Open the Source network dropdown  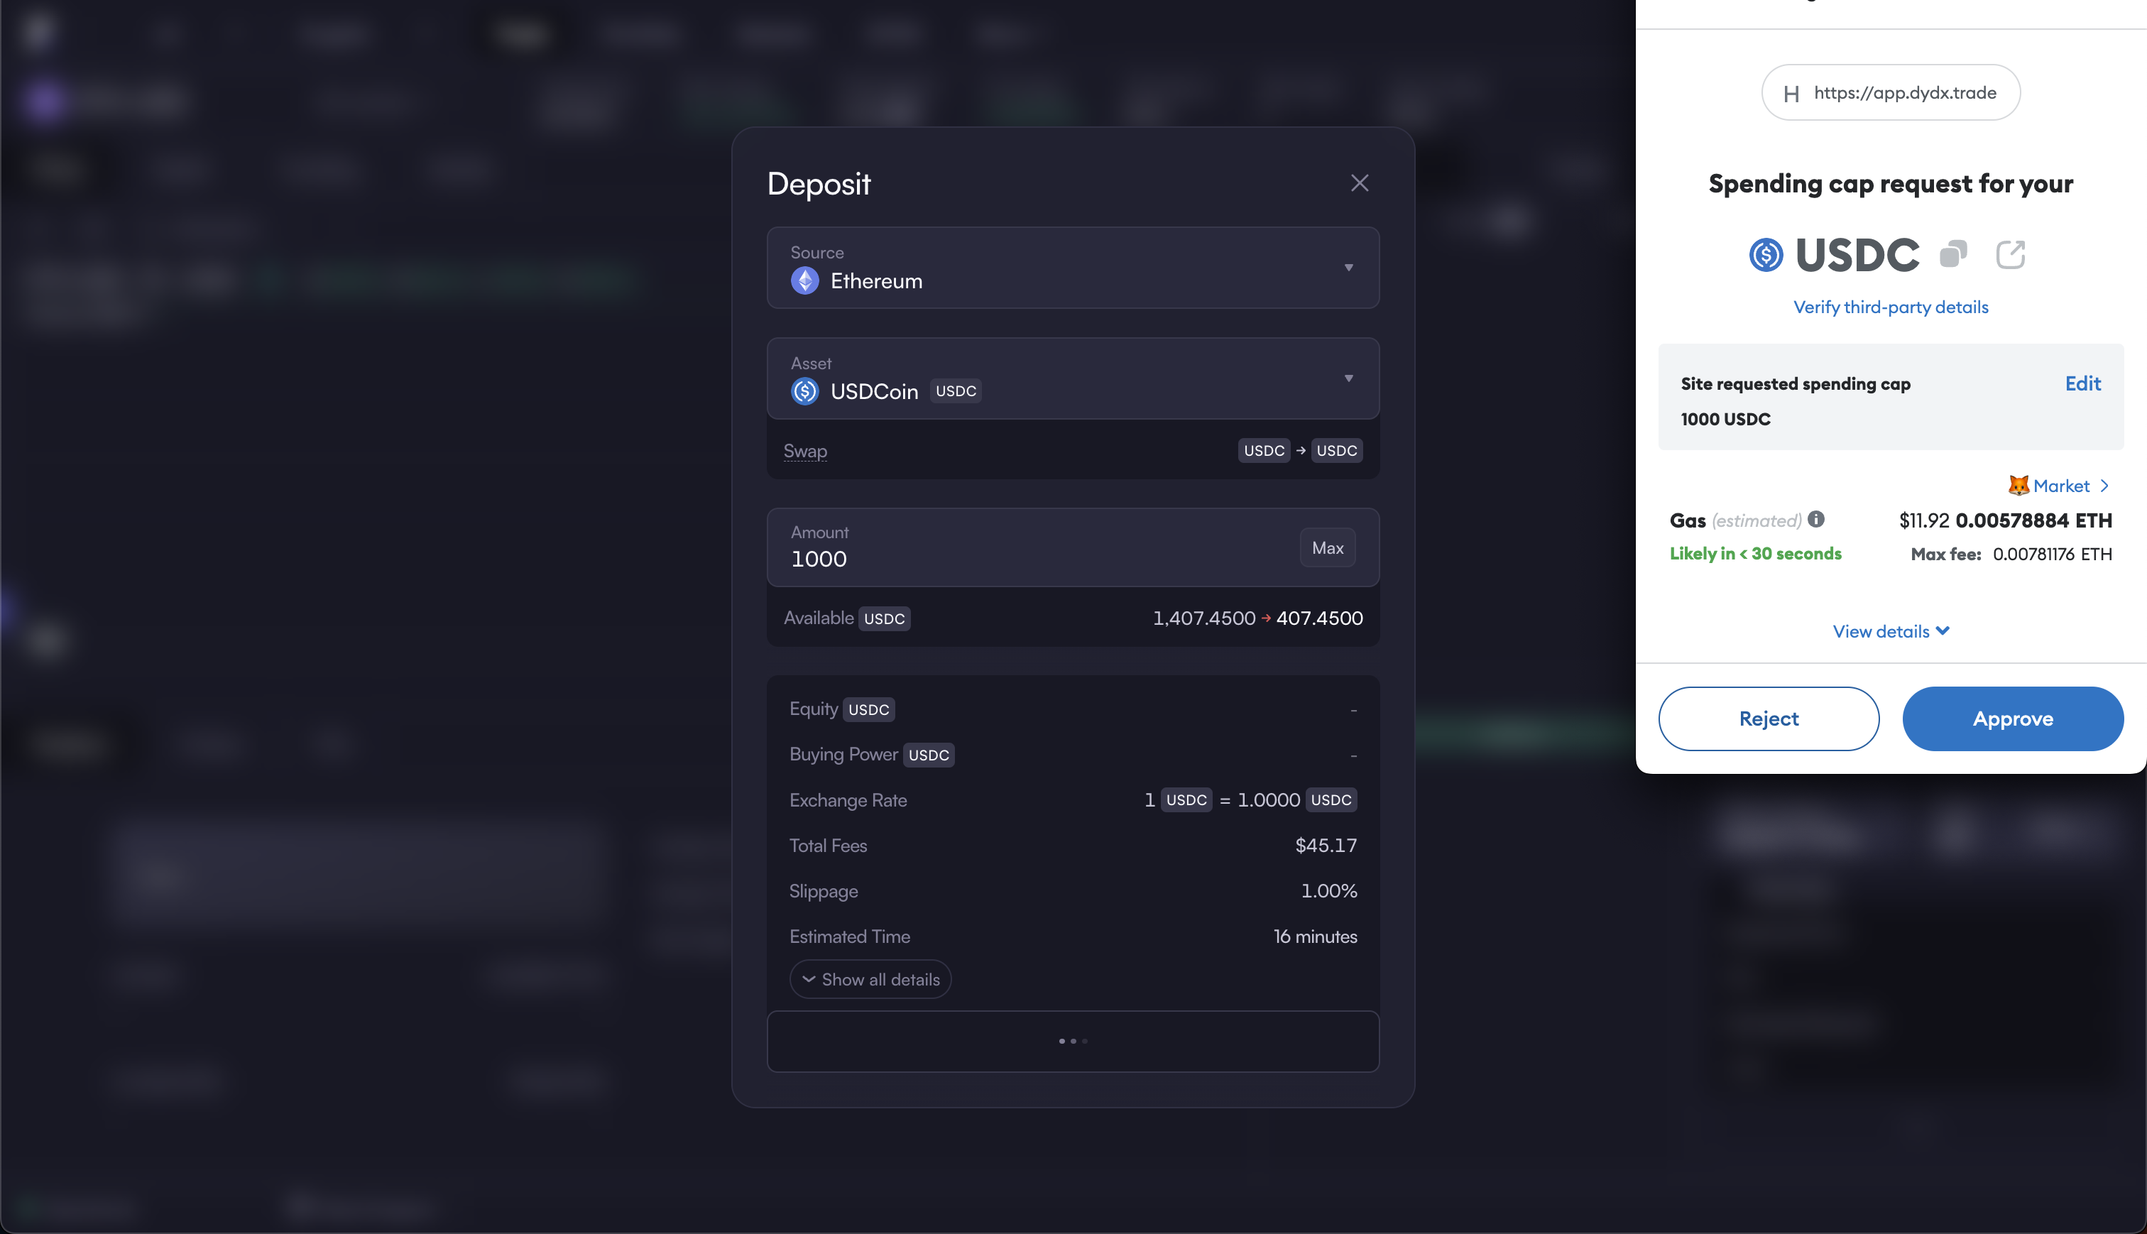pyautogui.click(x=1348, y=268)
